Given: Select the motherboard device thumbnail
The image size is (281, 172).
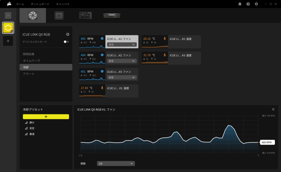Looking at the screenshot, I should click(85, 15).
